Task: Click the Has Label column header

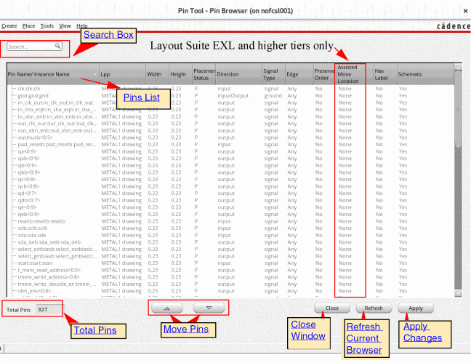Action: (385, 74)
